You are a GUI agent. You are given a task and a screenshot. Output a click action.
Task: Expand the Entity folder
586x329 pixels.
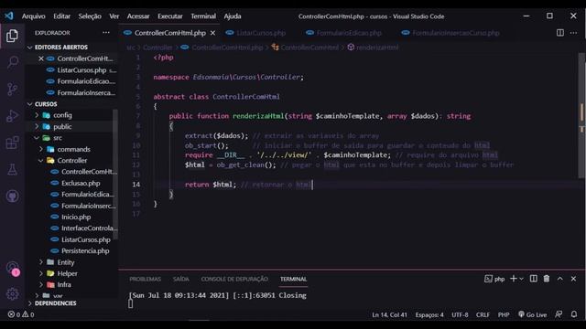coord(65,262)
